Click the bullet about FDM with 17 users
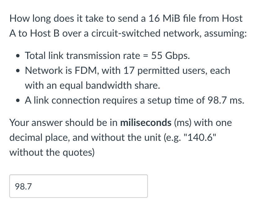Viewport: 255px width, 214px height. 127,70
